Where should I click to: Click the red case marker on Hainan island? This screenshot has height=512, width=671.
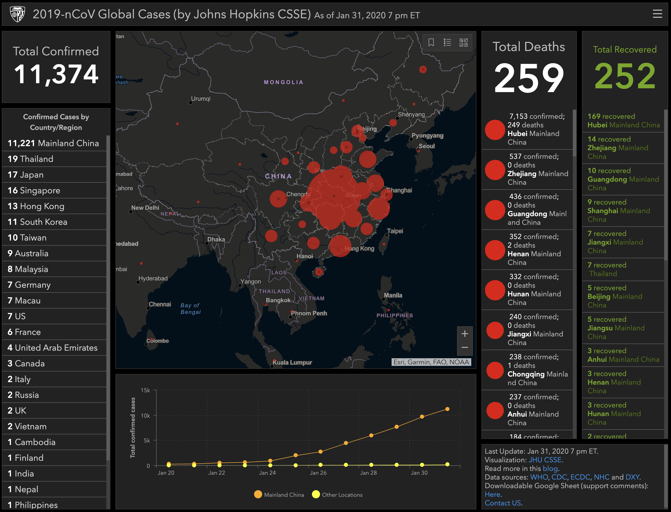pyautogui.click(x=319, y=271)
